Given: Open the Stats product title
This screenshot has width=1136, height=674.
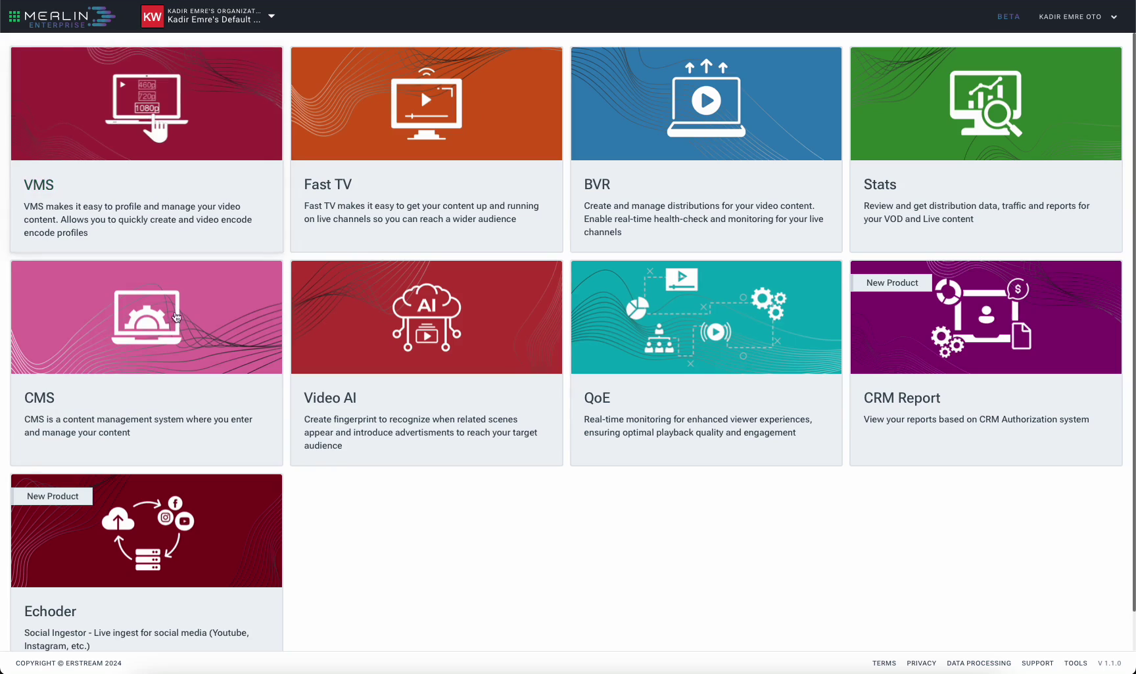Looking at the screenshot, I should click(x=880, y=185).
